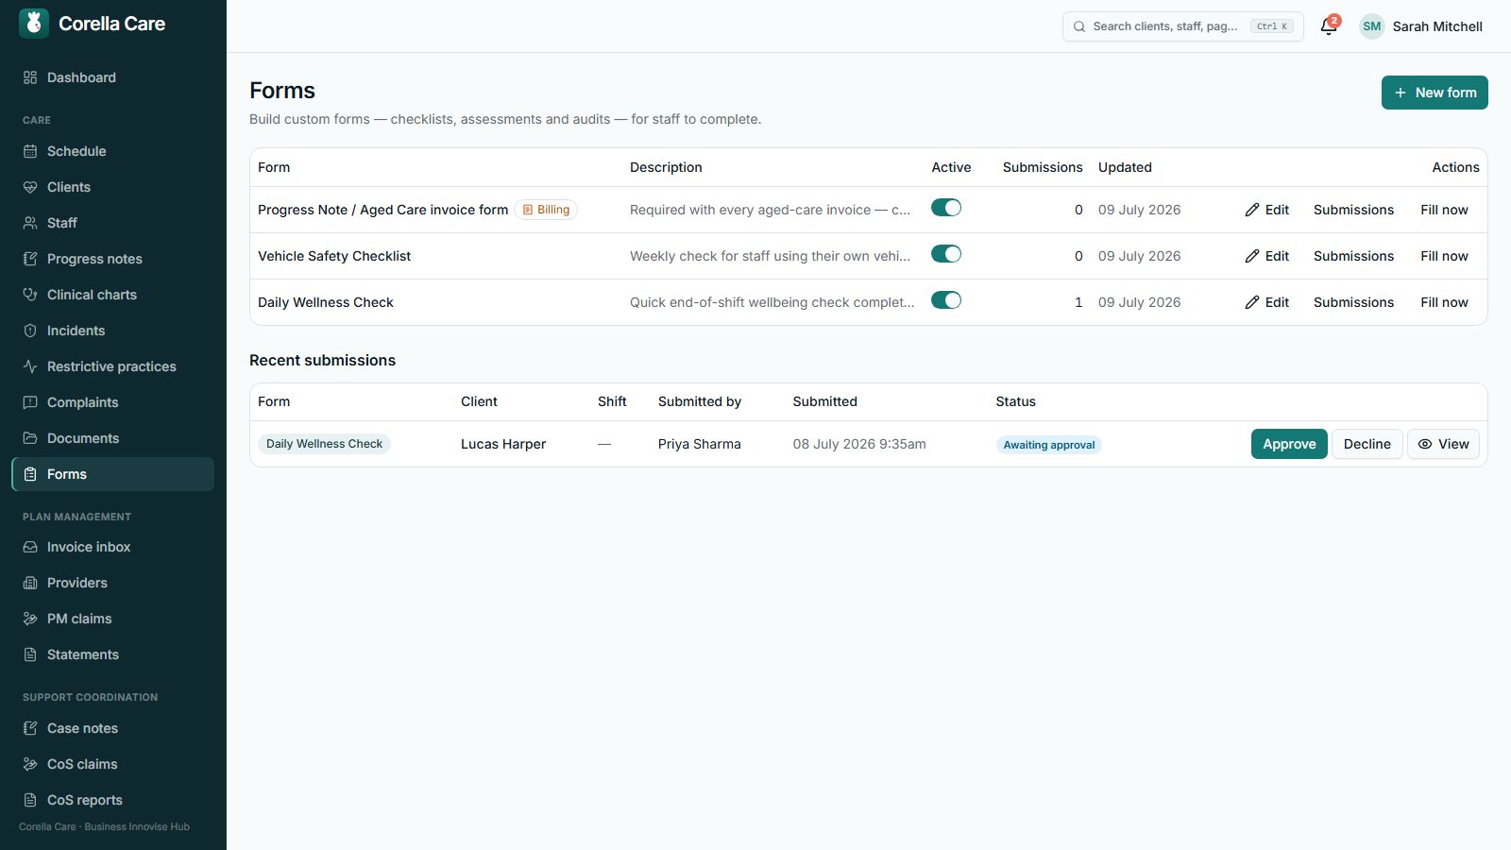
Task: Open Submissions for Progress Note form
Action: [1353, 210]
